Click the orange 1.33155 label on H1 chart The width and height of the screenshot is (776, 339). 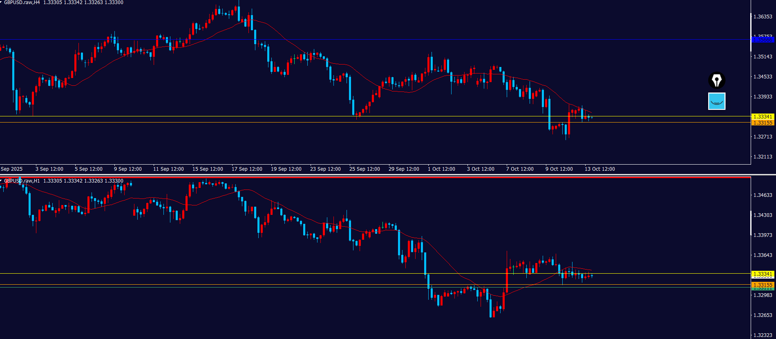[x=763, y=285]
